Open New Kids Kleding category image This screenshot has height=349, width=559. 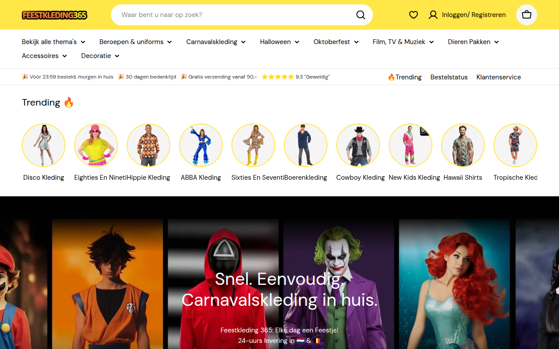pyautogui.click(x=411, y=145)
